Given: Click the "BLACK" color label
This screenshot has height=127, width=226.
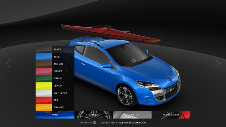Looking at the screenshot, I should (58, 49).
